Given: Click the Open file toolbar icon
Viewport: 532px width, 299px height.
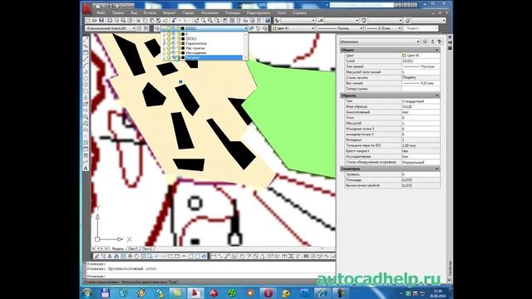Looking at the screenshot, I should click(95, 21).
